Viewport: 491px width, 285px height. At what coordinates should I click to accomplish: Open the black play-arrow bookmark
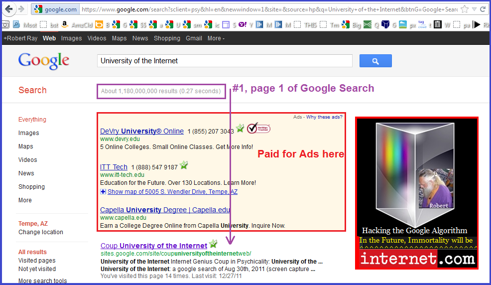[477, 24]
